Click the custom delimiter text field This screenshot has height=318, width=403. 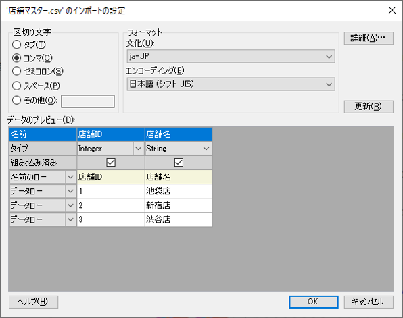[x=88, y=101]
